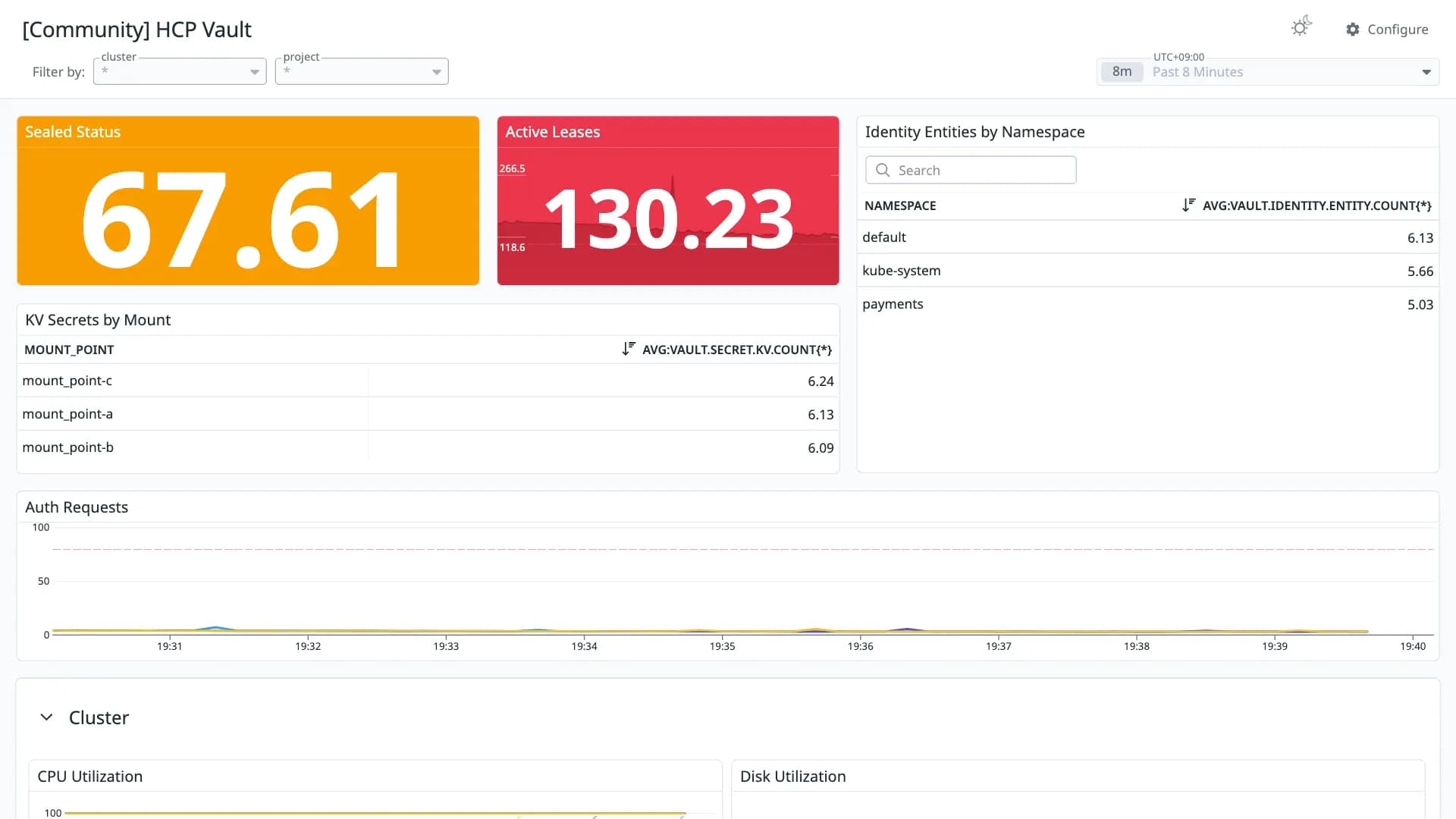Open the cluster filter dropdown
Image resolution: width=1456 pixels, height=819 pixels.
coord(180,71)
